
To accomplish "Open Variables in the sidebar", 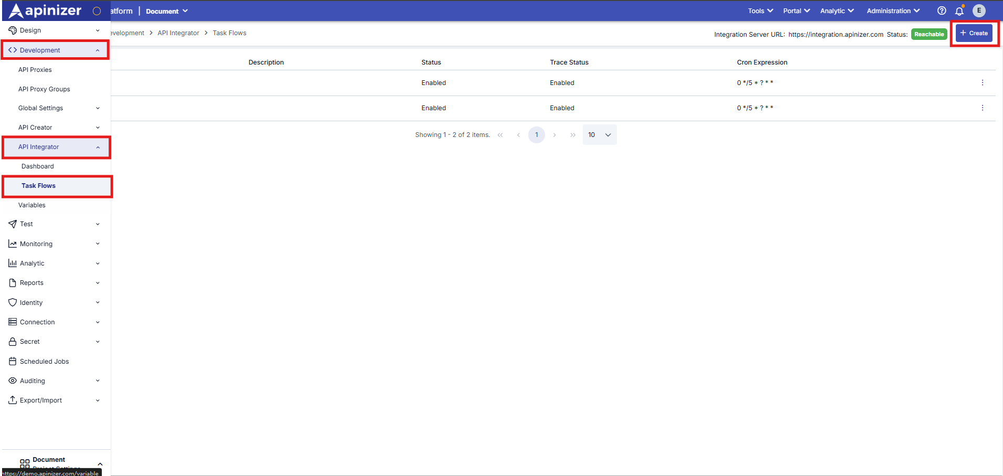I will [x=32, y=205].
